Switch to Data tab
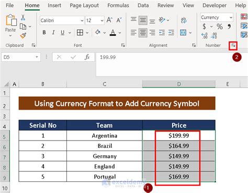Viewport: 248px width, 193px height. (143, 5)
